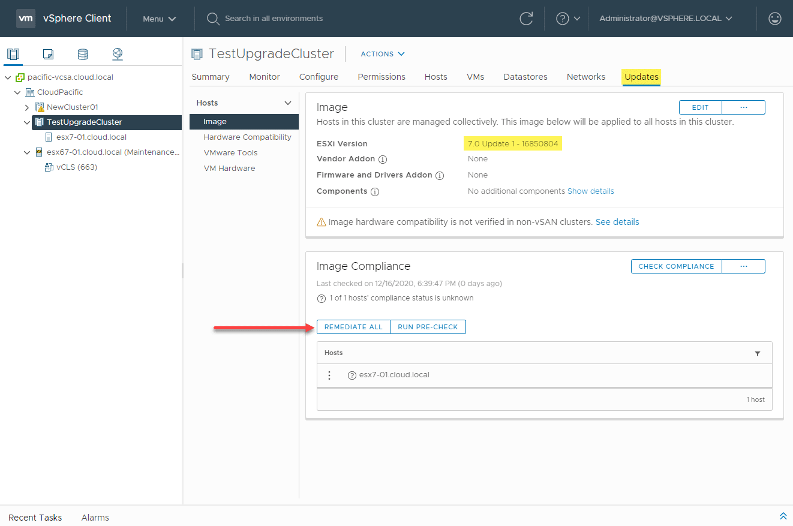Open VMs and Templates inventory view icon

[48, 54]
